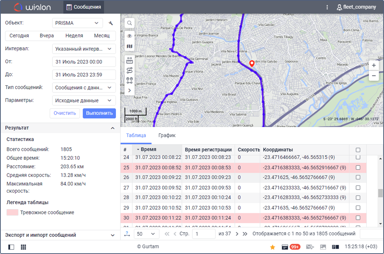The width and height of the screenshot is (384, 254).
Task: Open the PRISMA object dropdown
Action: click(x=77, y=23)
